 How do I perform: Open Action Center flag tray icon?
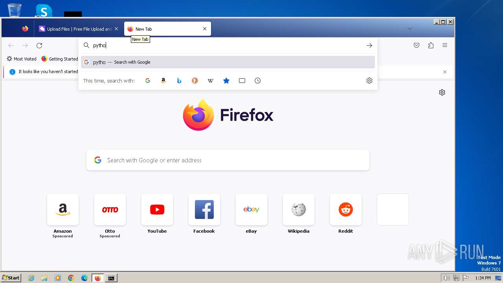point(466,278)
